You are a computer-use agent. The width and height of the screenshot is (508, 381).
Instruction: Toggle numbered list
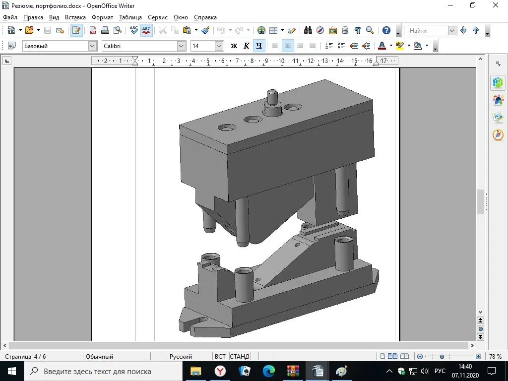[329, 46]
